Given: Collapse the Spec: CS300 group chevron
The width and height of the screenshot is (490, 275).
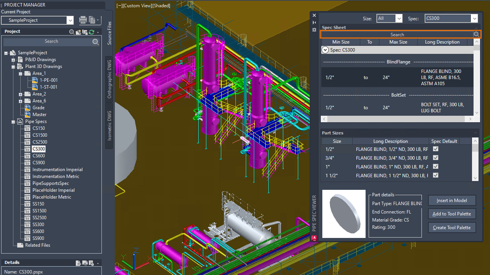Looking at the screenshot, I should coord(325,50).
